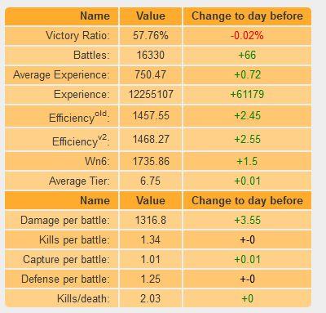Screen dimensions: 326x313
Task: Click the first Name column header
Action: [x=95, y=16]
